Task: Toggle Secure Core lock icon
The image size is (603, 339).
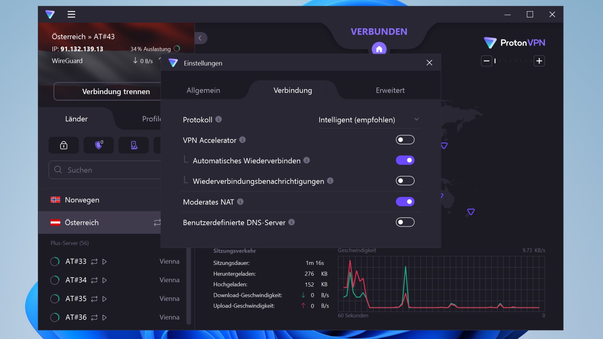Action: 64,145
